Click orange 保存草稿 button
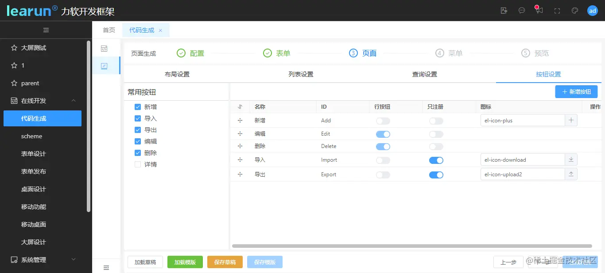The width and height of the screenshot is (605, 273). pyautogui.click(x=225, y=262)
